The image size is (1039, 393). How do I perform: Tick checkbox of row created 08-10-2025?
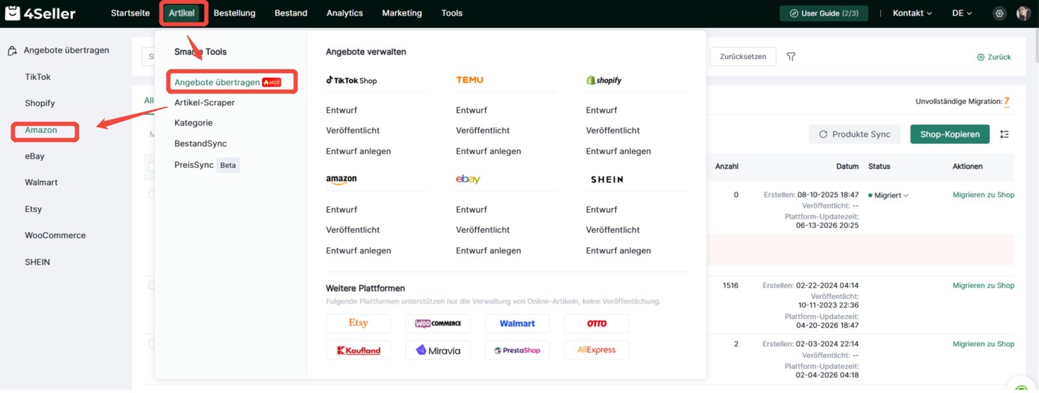151,194
